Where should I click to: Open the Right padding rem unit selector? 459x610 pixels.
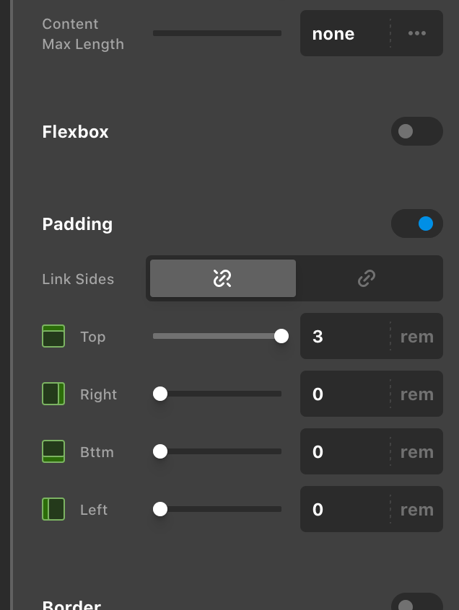(x=417, y=394)
